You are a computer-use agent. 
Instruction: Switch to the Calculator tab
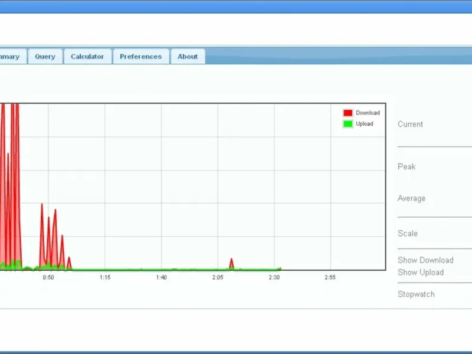(87, 57)
